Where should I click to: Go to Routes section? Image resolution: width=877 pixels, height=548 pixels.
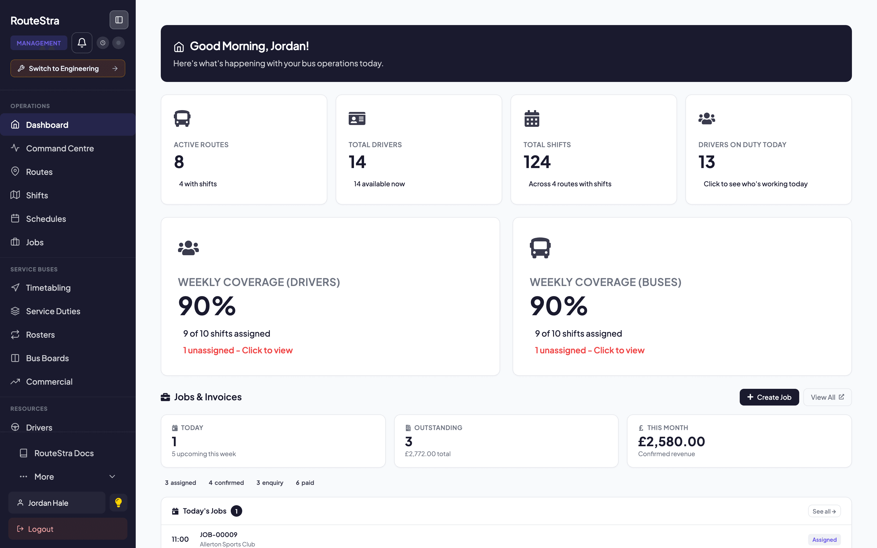[68, 172]
